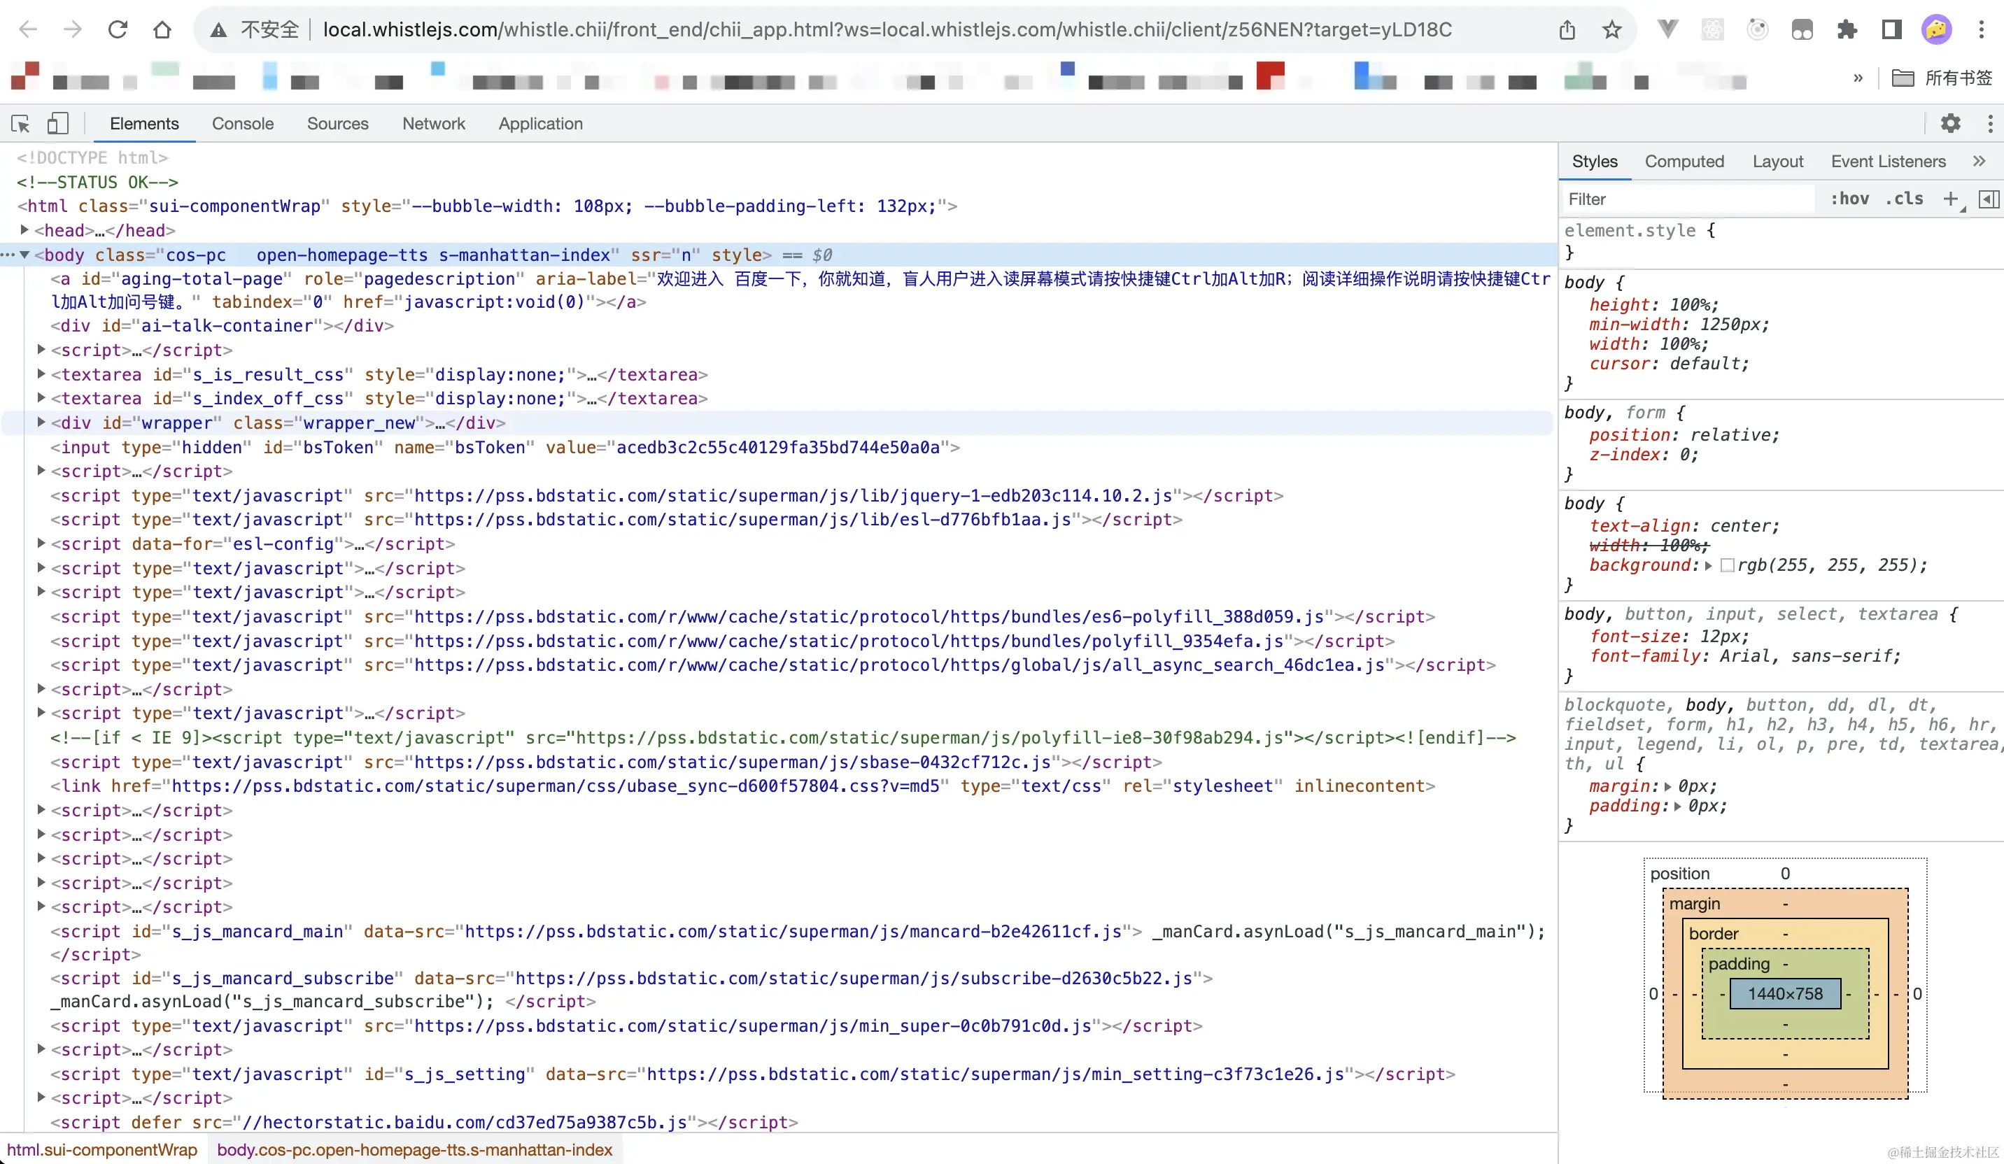Click the es6-polyfill script src link

click(869, 616)
